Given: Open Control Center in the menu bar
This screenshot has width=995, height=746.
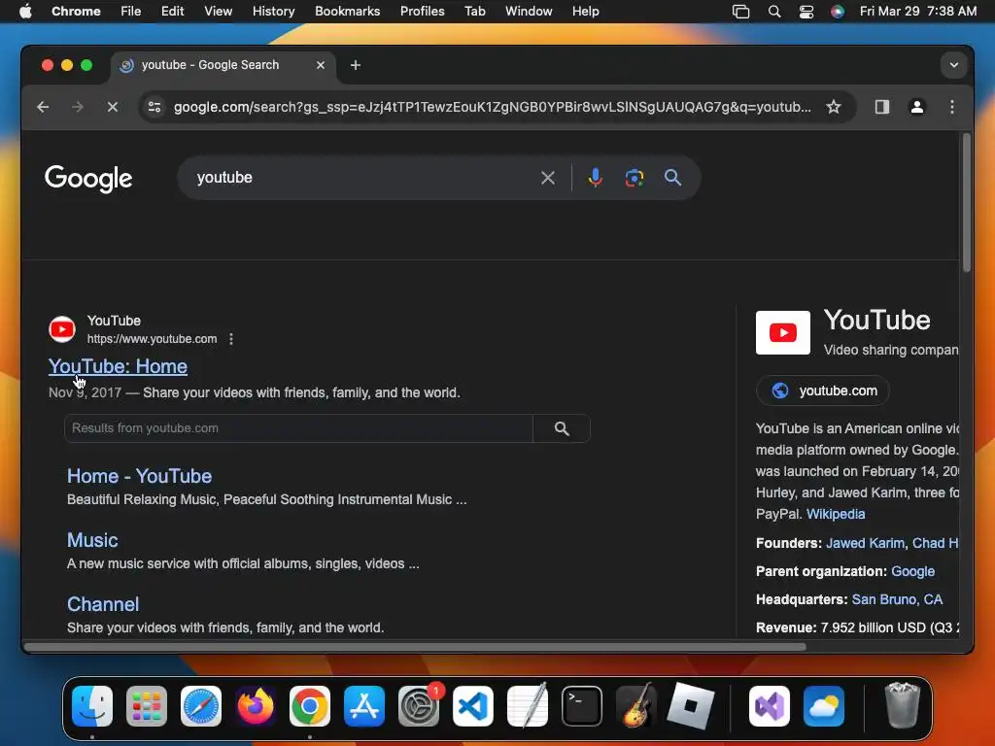Looking at the screenshot, I should (806, 12).
